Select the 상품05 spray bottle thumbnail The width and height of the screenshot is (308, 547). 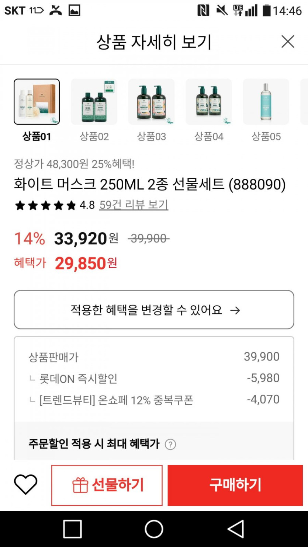click(266, 102)
